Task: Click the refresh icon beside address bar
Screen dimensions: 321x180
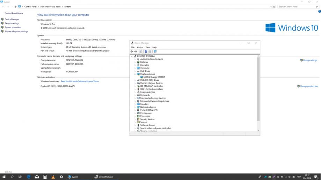Action: click(x=274, y=7)
